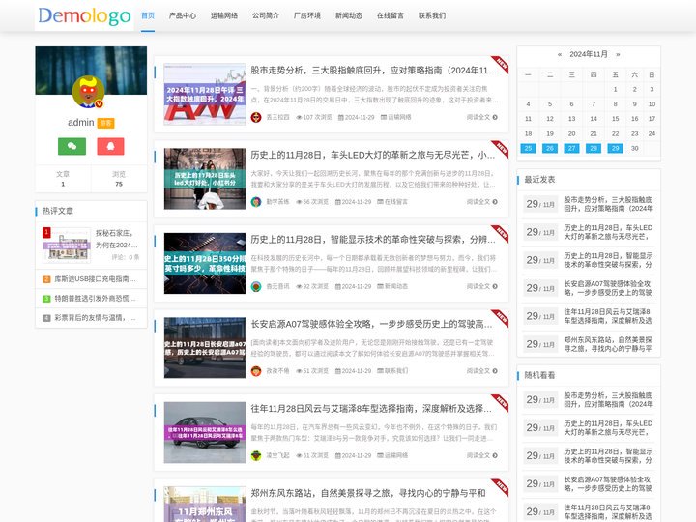Open hot article 彩票背后的友情与温情

95,318
